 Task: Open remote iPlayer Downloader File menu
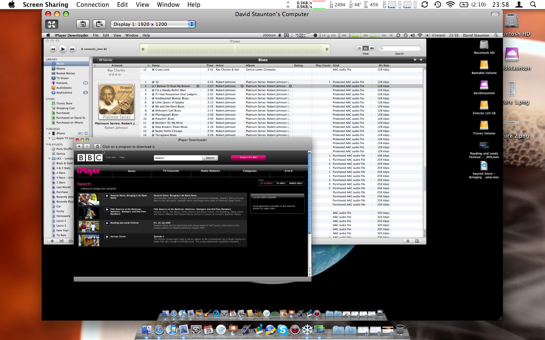(96, 35)
